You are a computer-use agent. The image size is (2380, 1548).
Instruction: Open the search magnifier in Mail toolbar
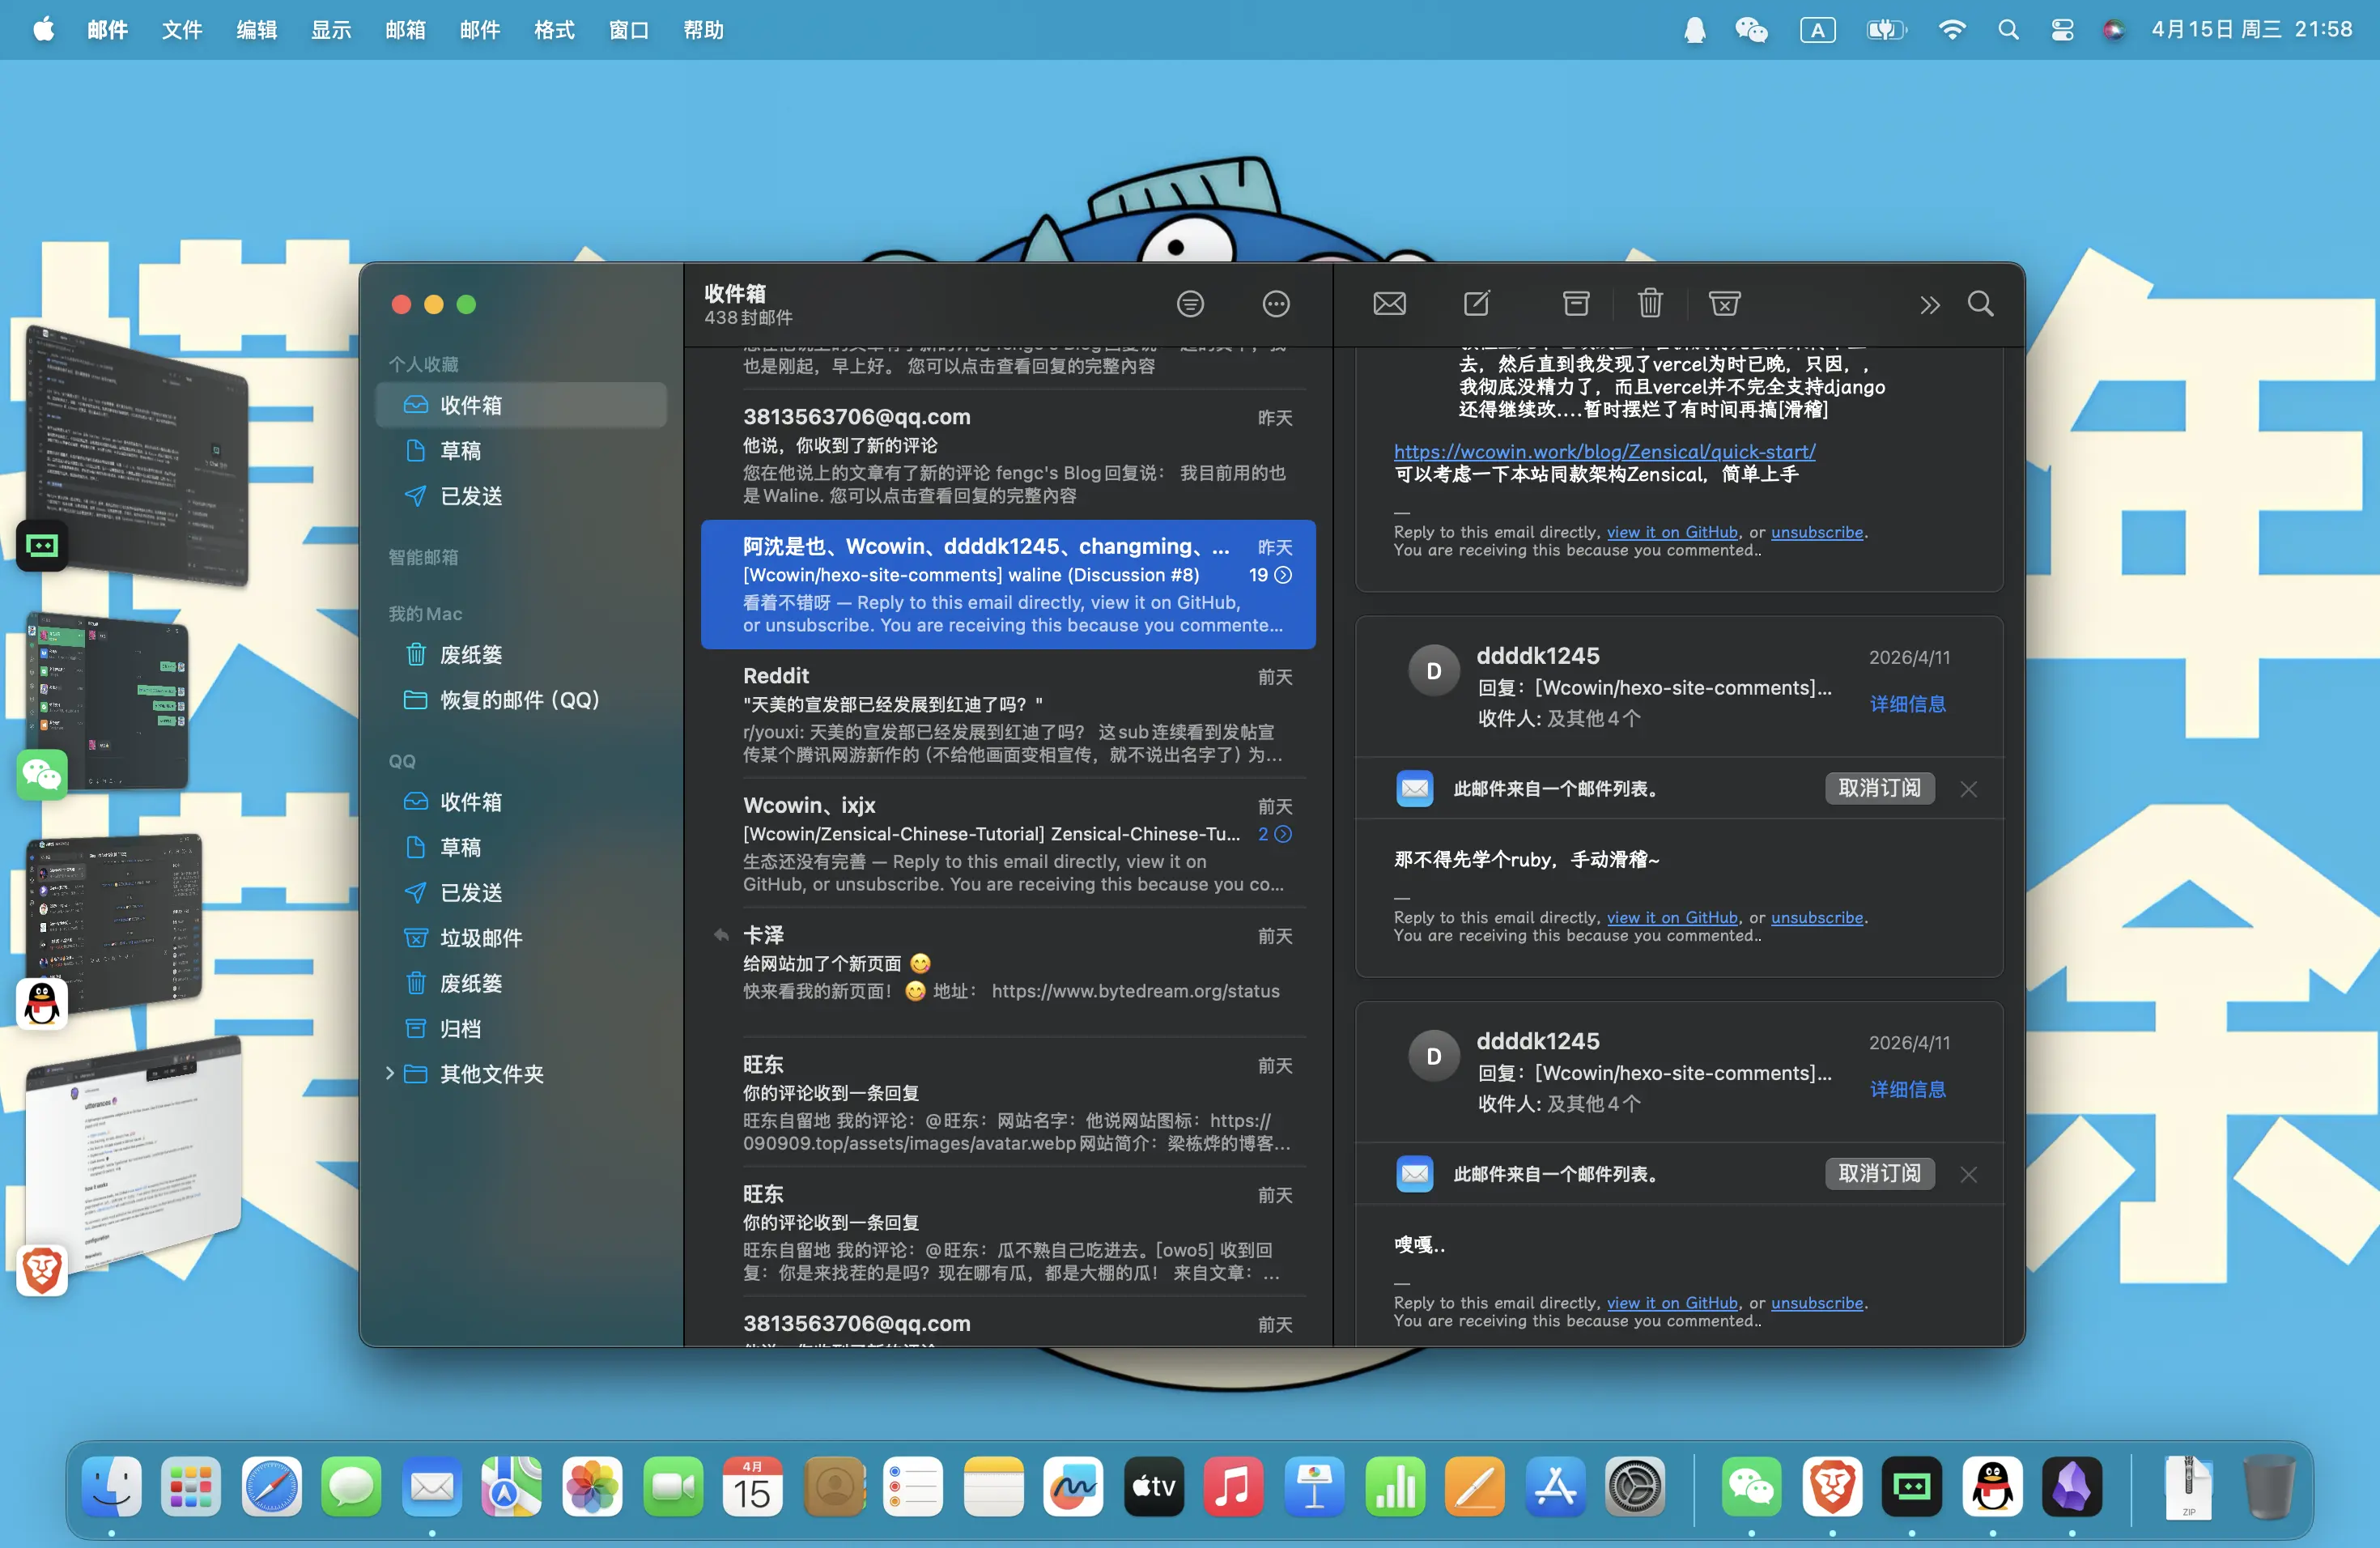pyautogui.click(x=1980, y=304)
